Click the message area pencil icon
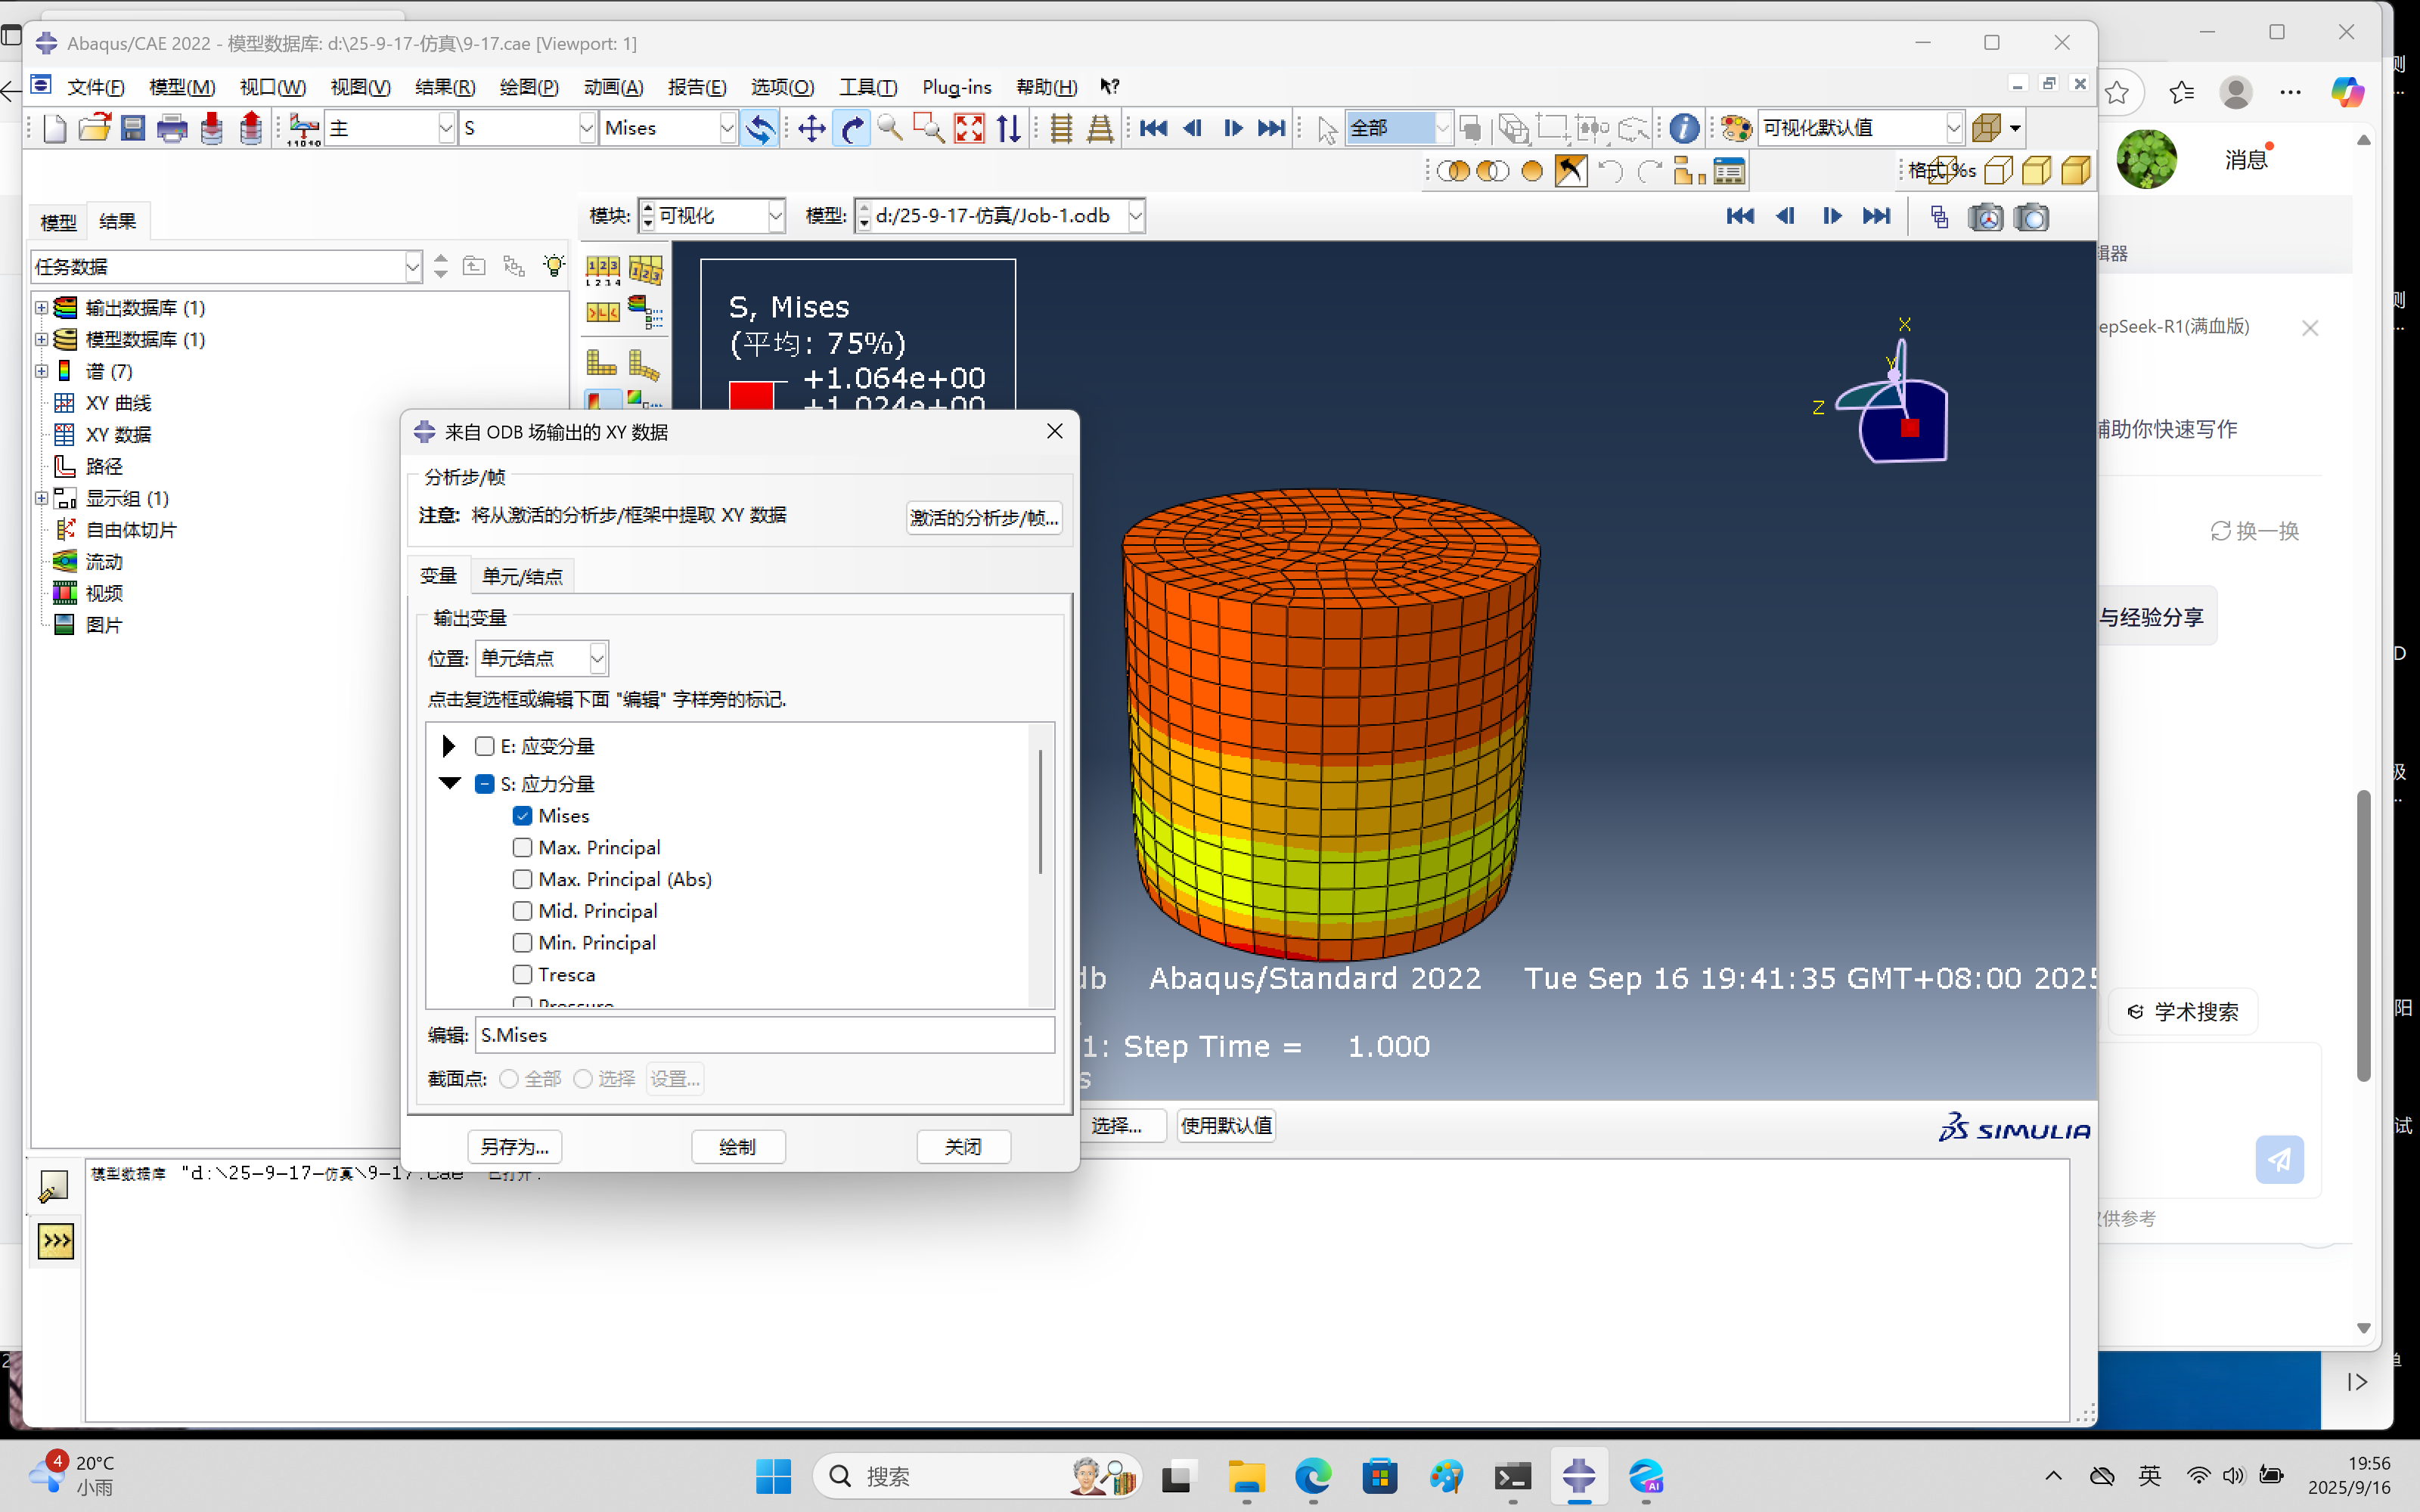The width and height of the screenshot is (2420, 1512). 53,1186
